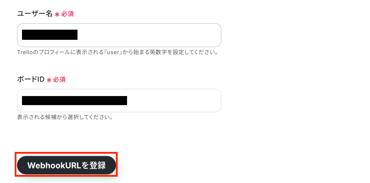Screen dimensions: 370x183
Task: Click the ユーザー名 field label
Action: (35, 14)
